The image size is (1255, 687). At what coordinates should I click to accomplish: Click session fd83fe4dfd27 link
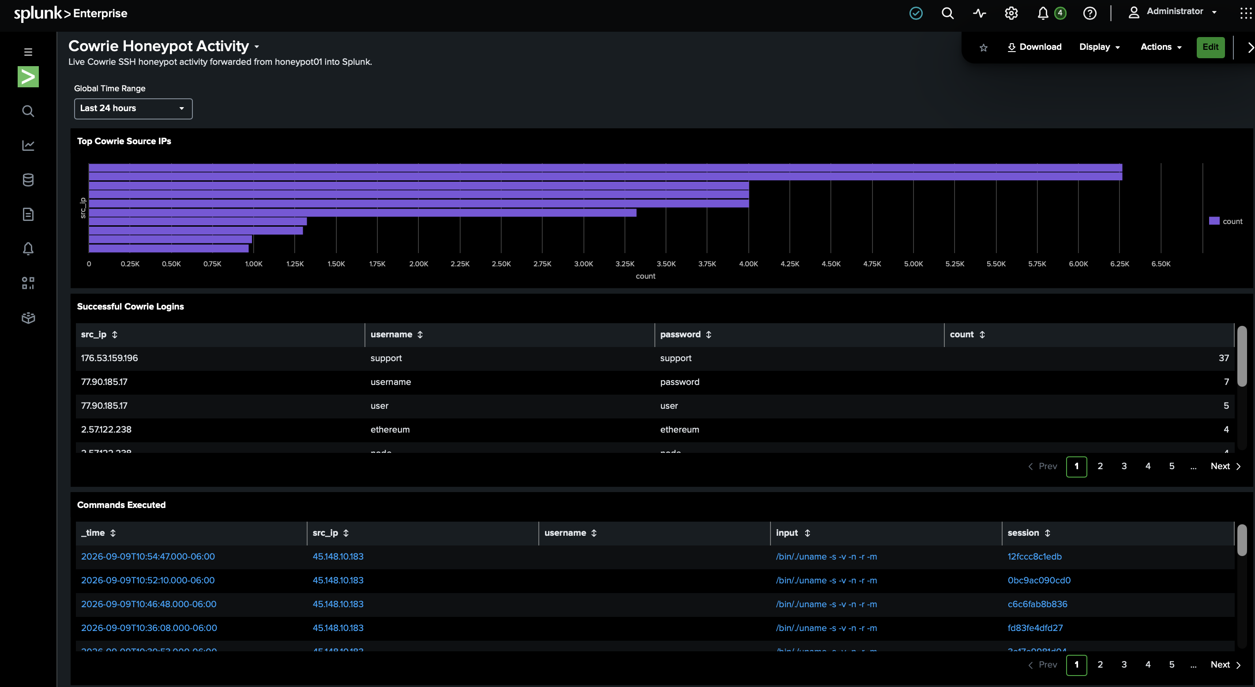1035,628
